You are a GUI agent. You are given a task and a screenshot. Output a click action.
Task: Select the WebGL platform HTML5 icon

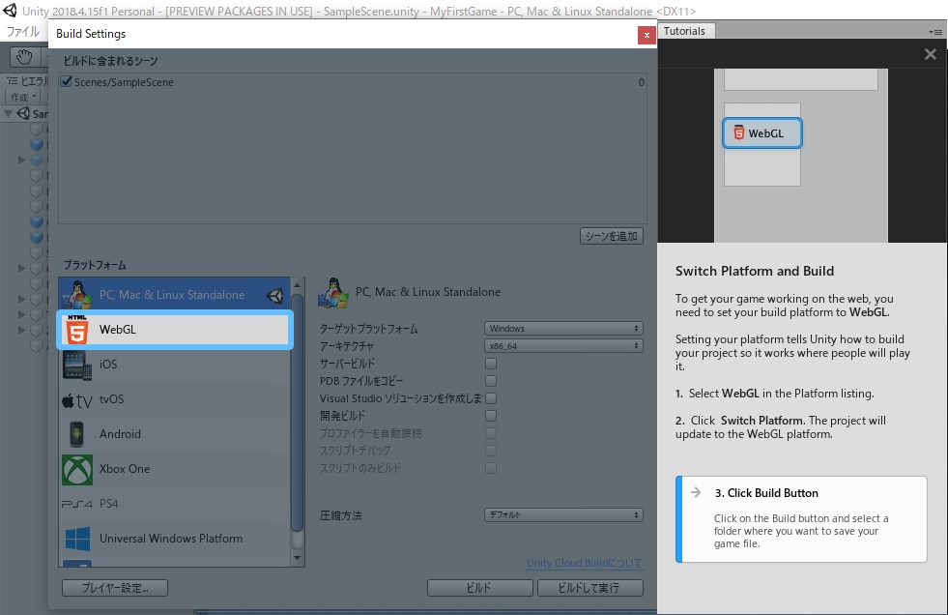point(76,329)
